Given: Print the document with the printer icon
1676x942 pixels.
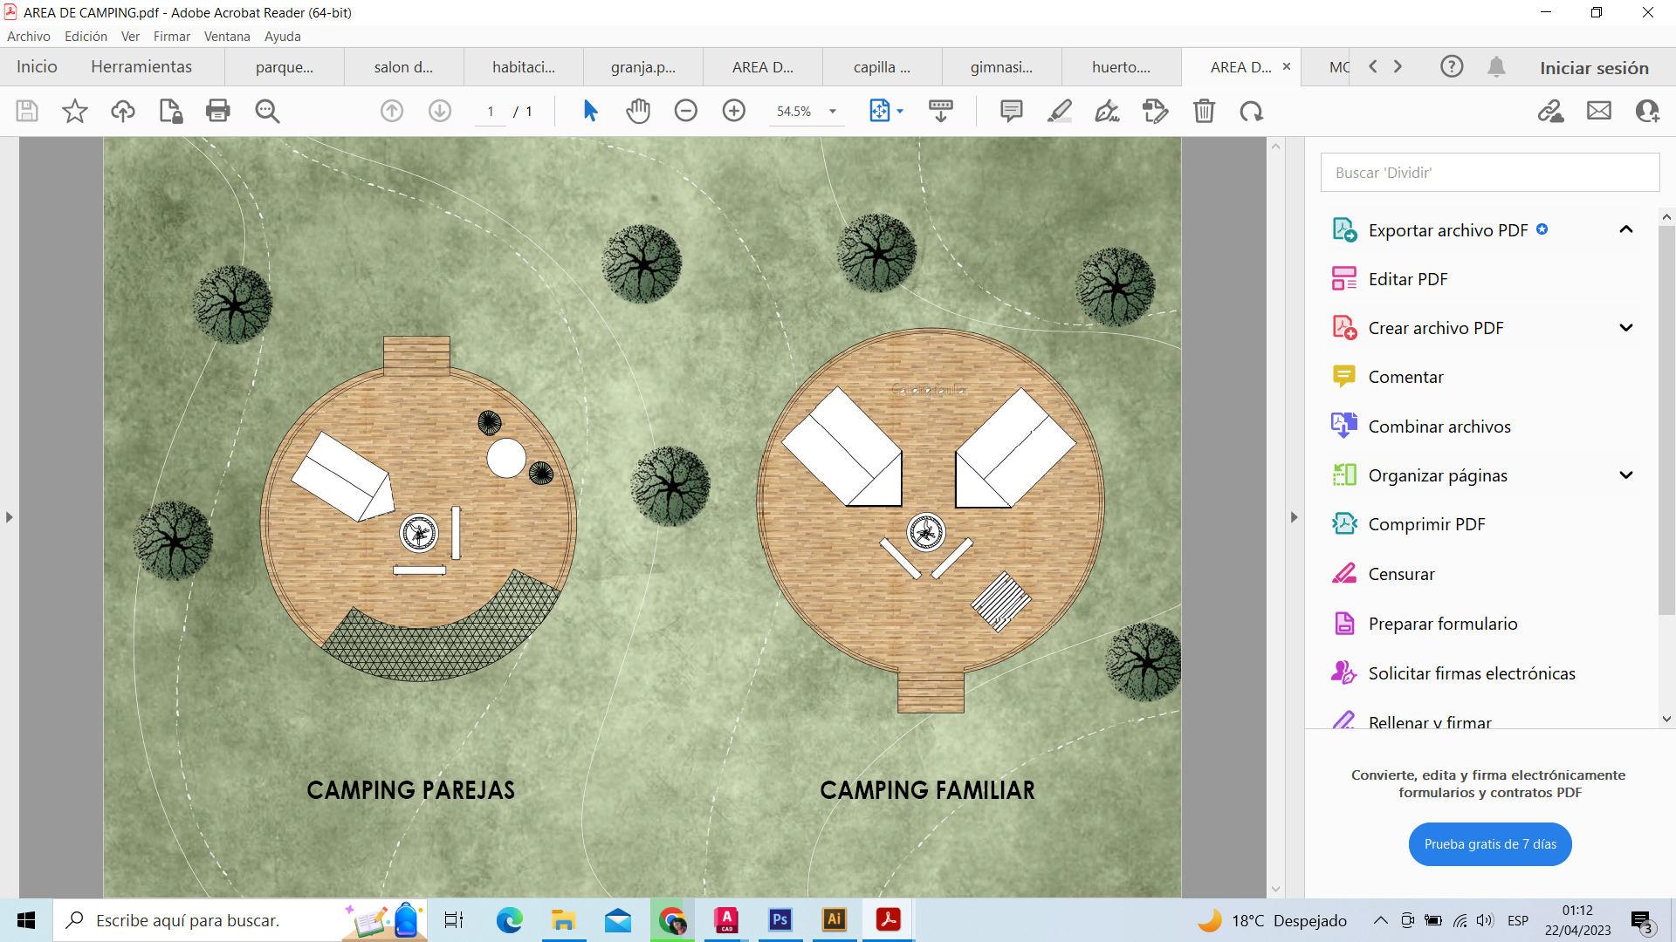Looking at the screenshot, I should tap(217, 111).
